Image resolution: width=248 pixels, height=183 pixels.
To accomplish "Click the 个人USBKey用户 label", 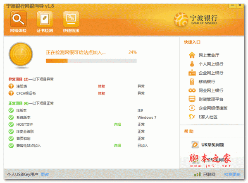I will [x=23, y=174].
